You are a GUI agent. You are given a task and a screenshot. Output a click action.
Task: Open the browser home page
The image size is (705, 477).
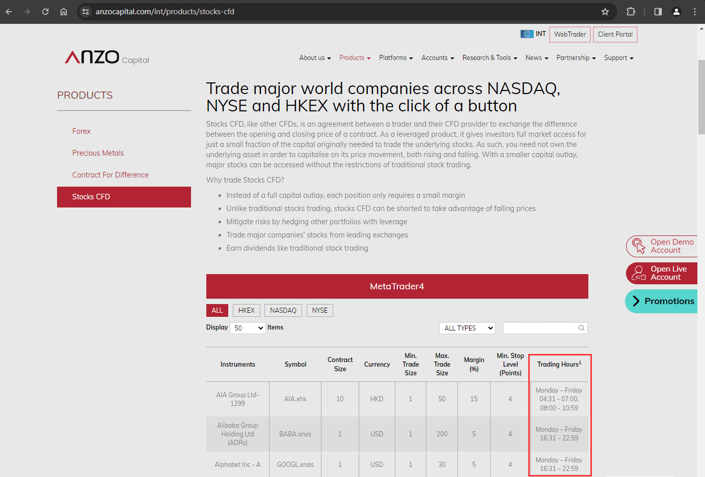[x=64, y=11]
